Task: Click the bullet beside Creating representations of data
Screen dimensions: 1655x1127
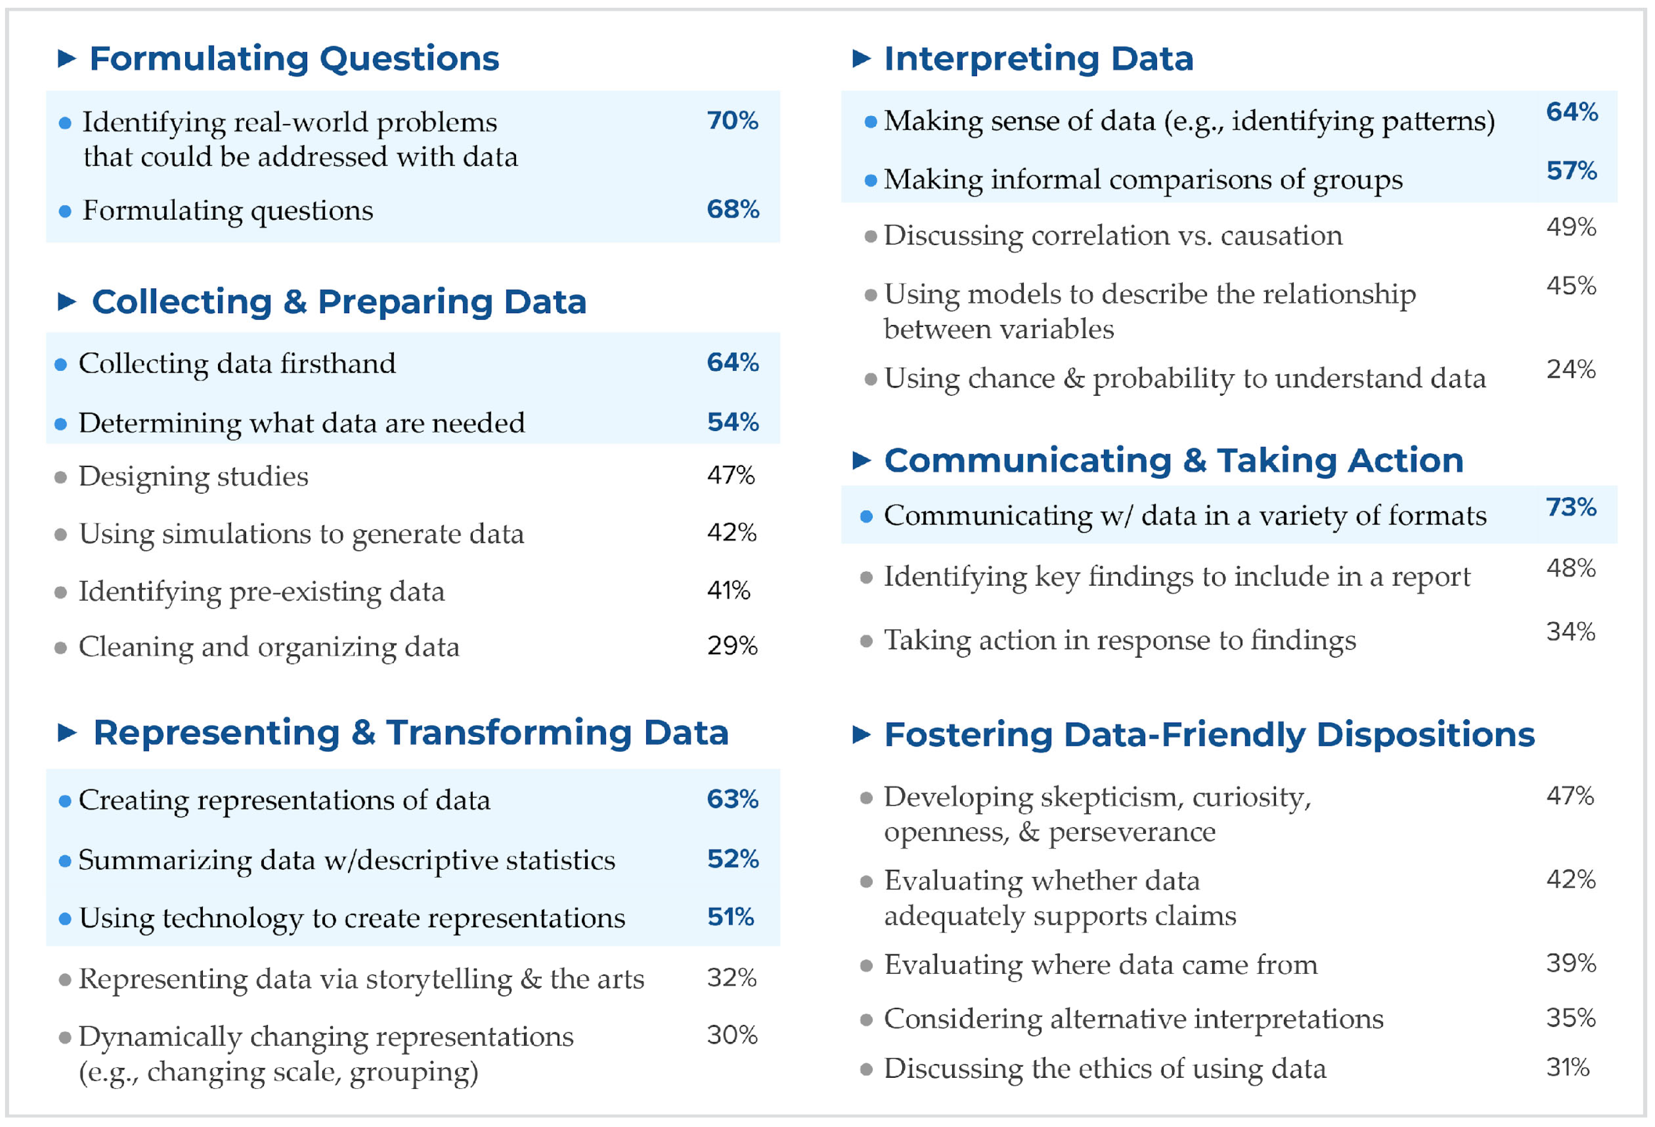Action: point(65,802)
